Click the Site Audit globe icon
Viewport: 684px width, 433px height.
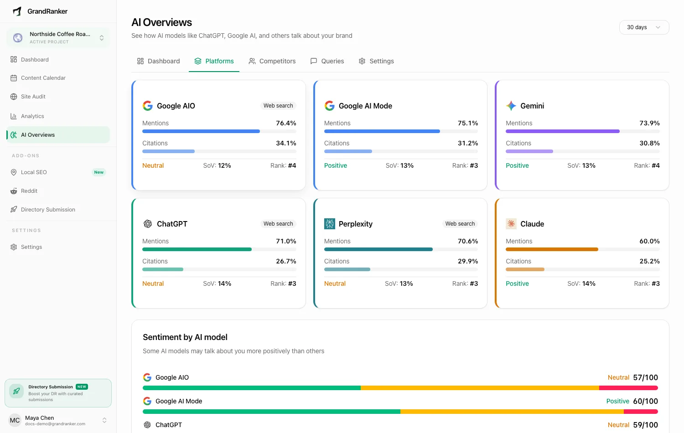(x=14, y=97)
